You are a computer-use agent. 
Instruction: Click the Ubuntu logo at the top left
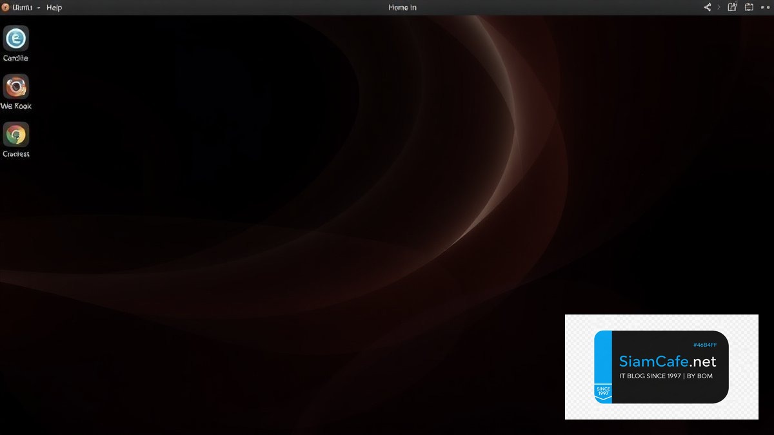click(x=5, y=7)
